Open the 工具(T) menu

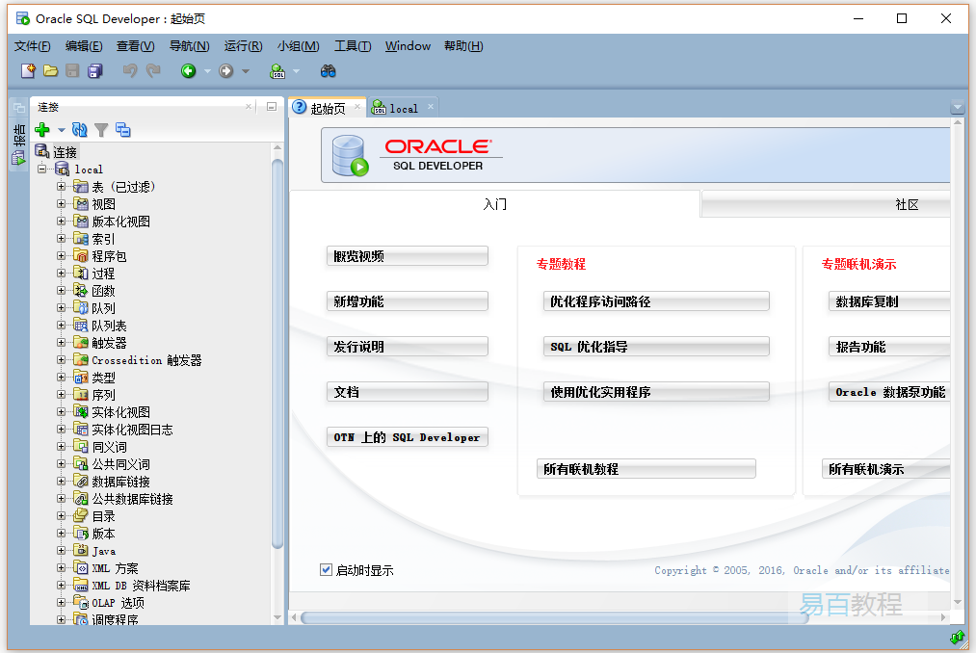(352, 46)
